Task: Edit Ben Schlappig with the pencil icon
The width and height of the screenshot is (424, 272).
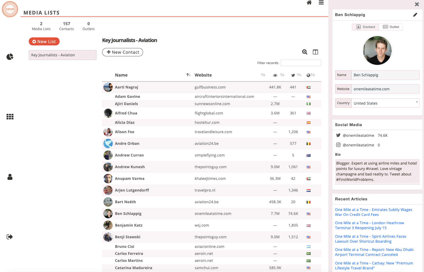Action: tap(415, 15)
